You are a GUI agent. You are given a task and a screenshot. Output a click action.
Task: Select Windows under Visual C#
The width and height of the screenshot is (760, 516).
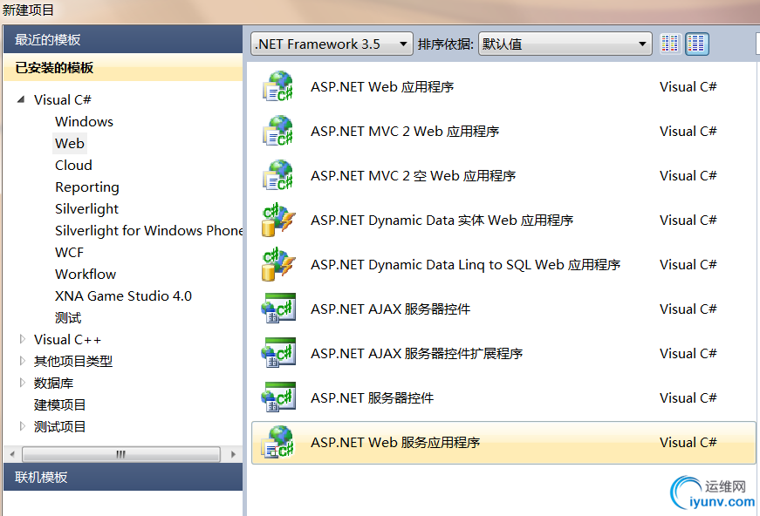pyautogui.click(x=85, y=121)
